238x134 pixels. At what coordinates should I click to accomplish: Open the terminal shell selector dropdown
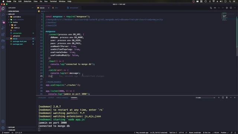(x=205, y=98)
